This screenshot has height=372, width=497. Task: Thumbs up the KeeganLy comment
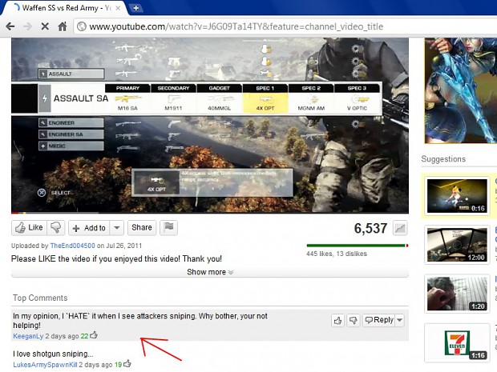[338, 321]
